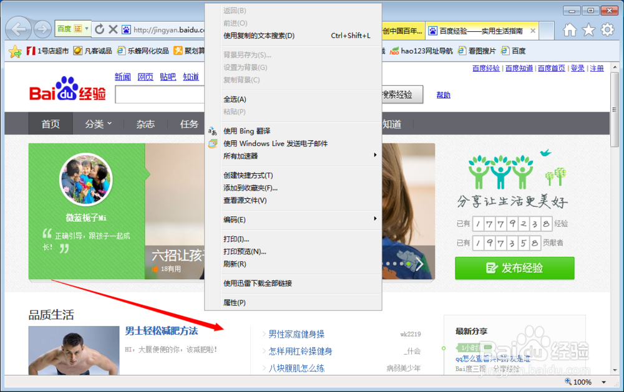Click the Refresh icon in address bar
Viewport: 624px width, 392px height.
99,29
